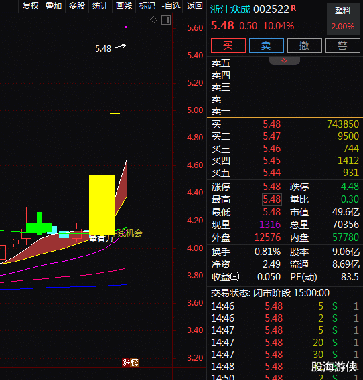Click the 撤 cancel order button
Screen dimensions: 363x380
[x=305, y=45]
